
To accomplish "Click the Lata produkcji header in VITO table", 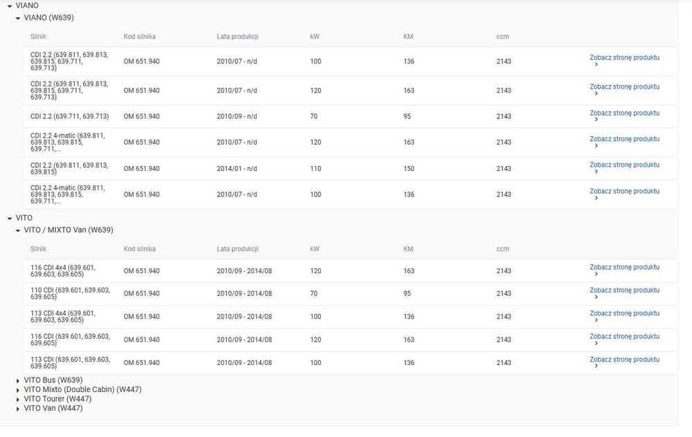I will pyautogui.click(x=237, y=249).
